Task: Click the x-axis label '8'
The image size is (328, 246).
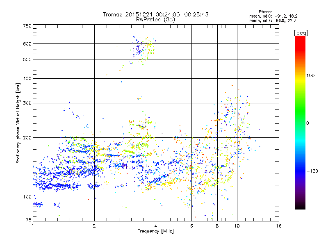Action: tap(217, 226)
